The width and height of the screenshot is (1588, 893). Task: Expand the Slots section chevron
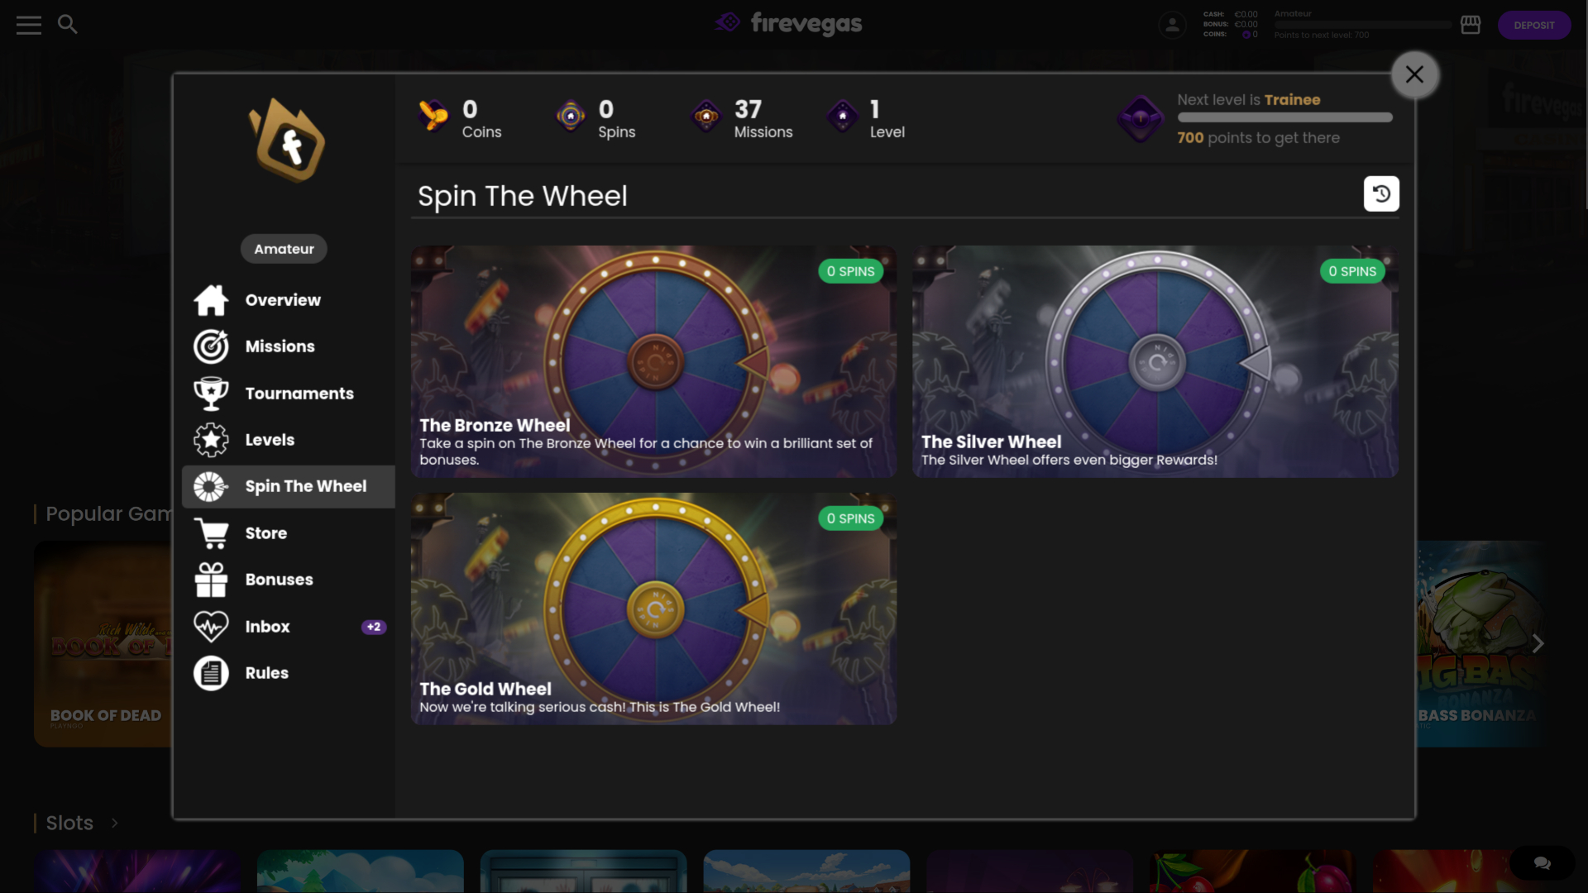tap(115, 823)
